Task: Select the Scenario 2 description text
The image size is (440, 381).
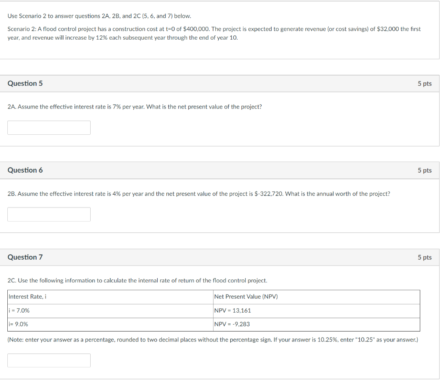Action: [x=214, y=33]
